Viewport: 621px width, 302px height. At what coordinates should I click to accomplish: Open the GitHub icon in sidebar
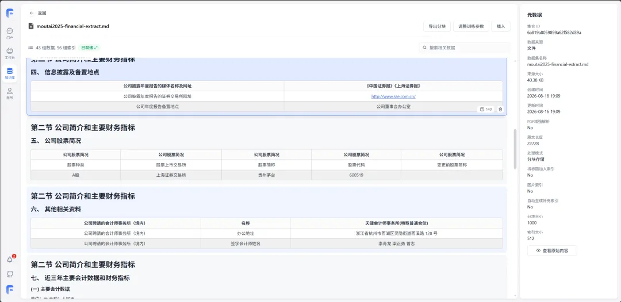pos(10,274)
